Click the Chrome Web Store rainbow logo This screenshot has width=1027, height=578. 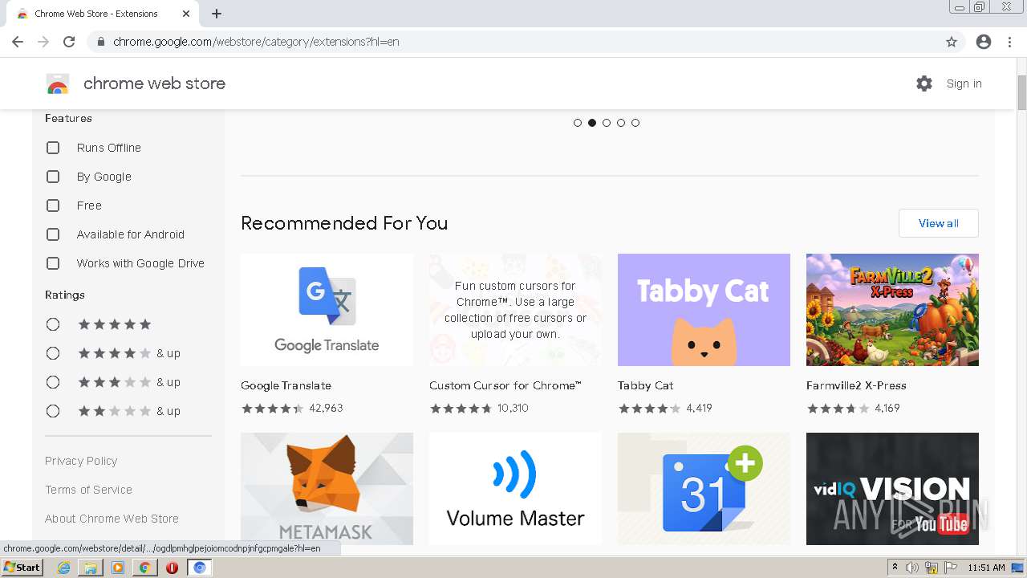tap(58, 83)
